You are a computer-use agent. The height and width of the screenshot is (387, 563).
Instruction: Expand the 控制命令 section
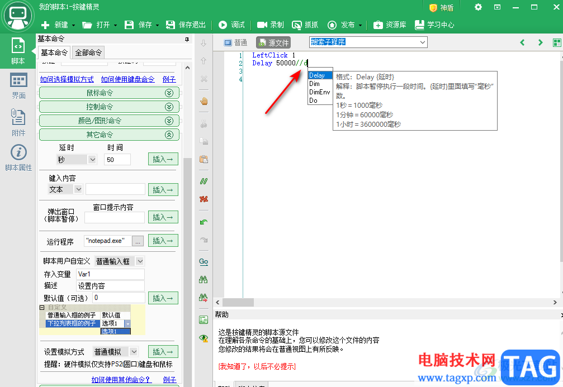tap(109, 107)
